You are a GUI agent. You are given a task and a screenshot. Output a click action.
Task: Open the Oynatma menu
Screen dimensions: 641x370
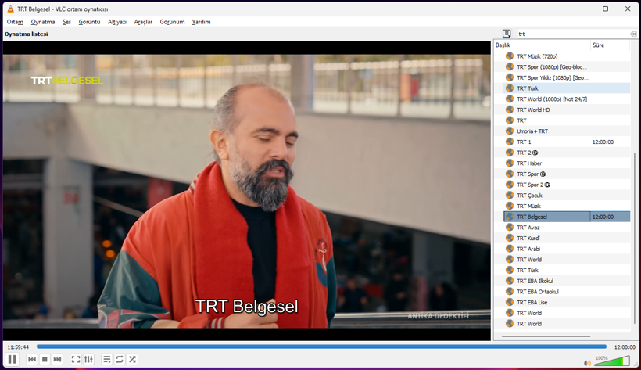click(43, 22)
